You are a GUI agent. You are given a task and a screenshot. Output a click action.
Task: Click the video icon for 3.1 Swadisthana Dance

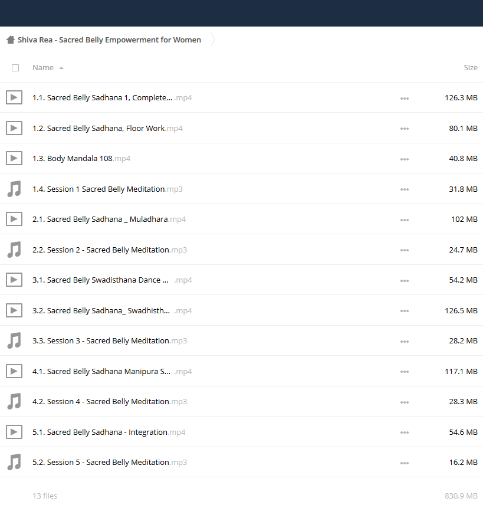tap(14, 280)
